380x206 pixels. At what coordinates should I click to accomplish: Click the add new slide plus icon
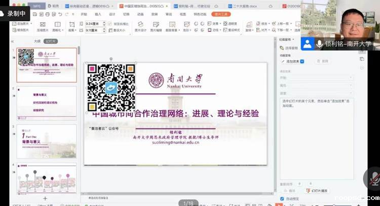pos(45,199)
